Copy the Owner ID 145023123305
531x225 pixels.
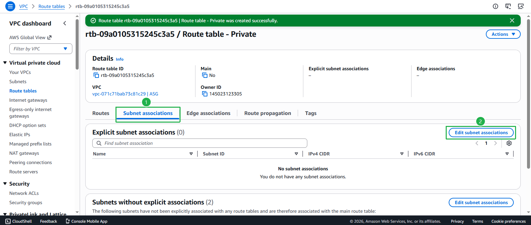click(205, 94)
